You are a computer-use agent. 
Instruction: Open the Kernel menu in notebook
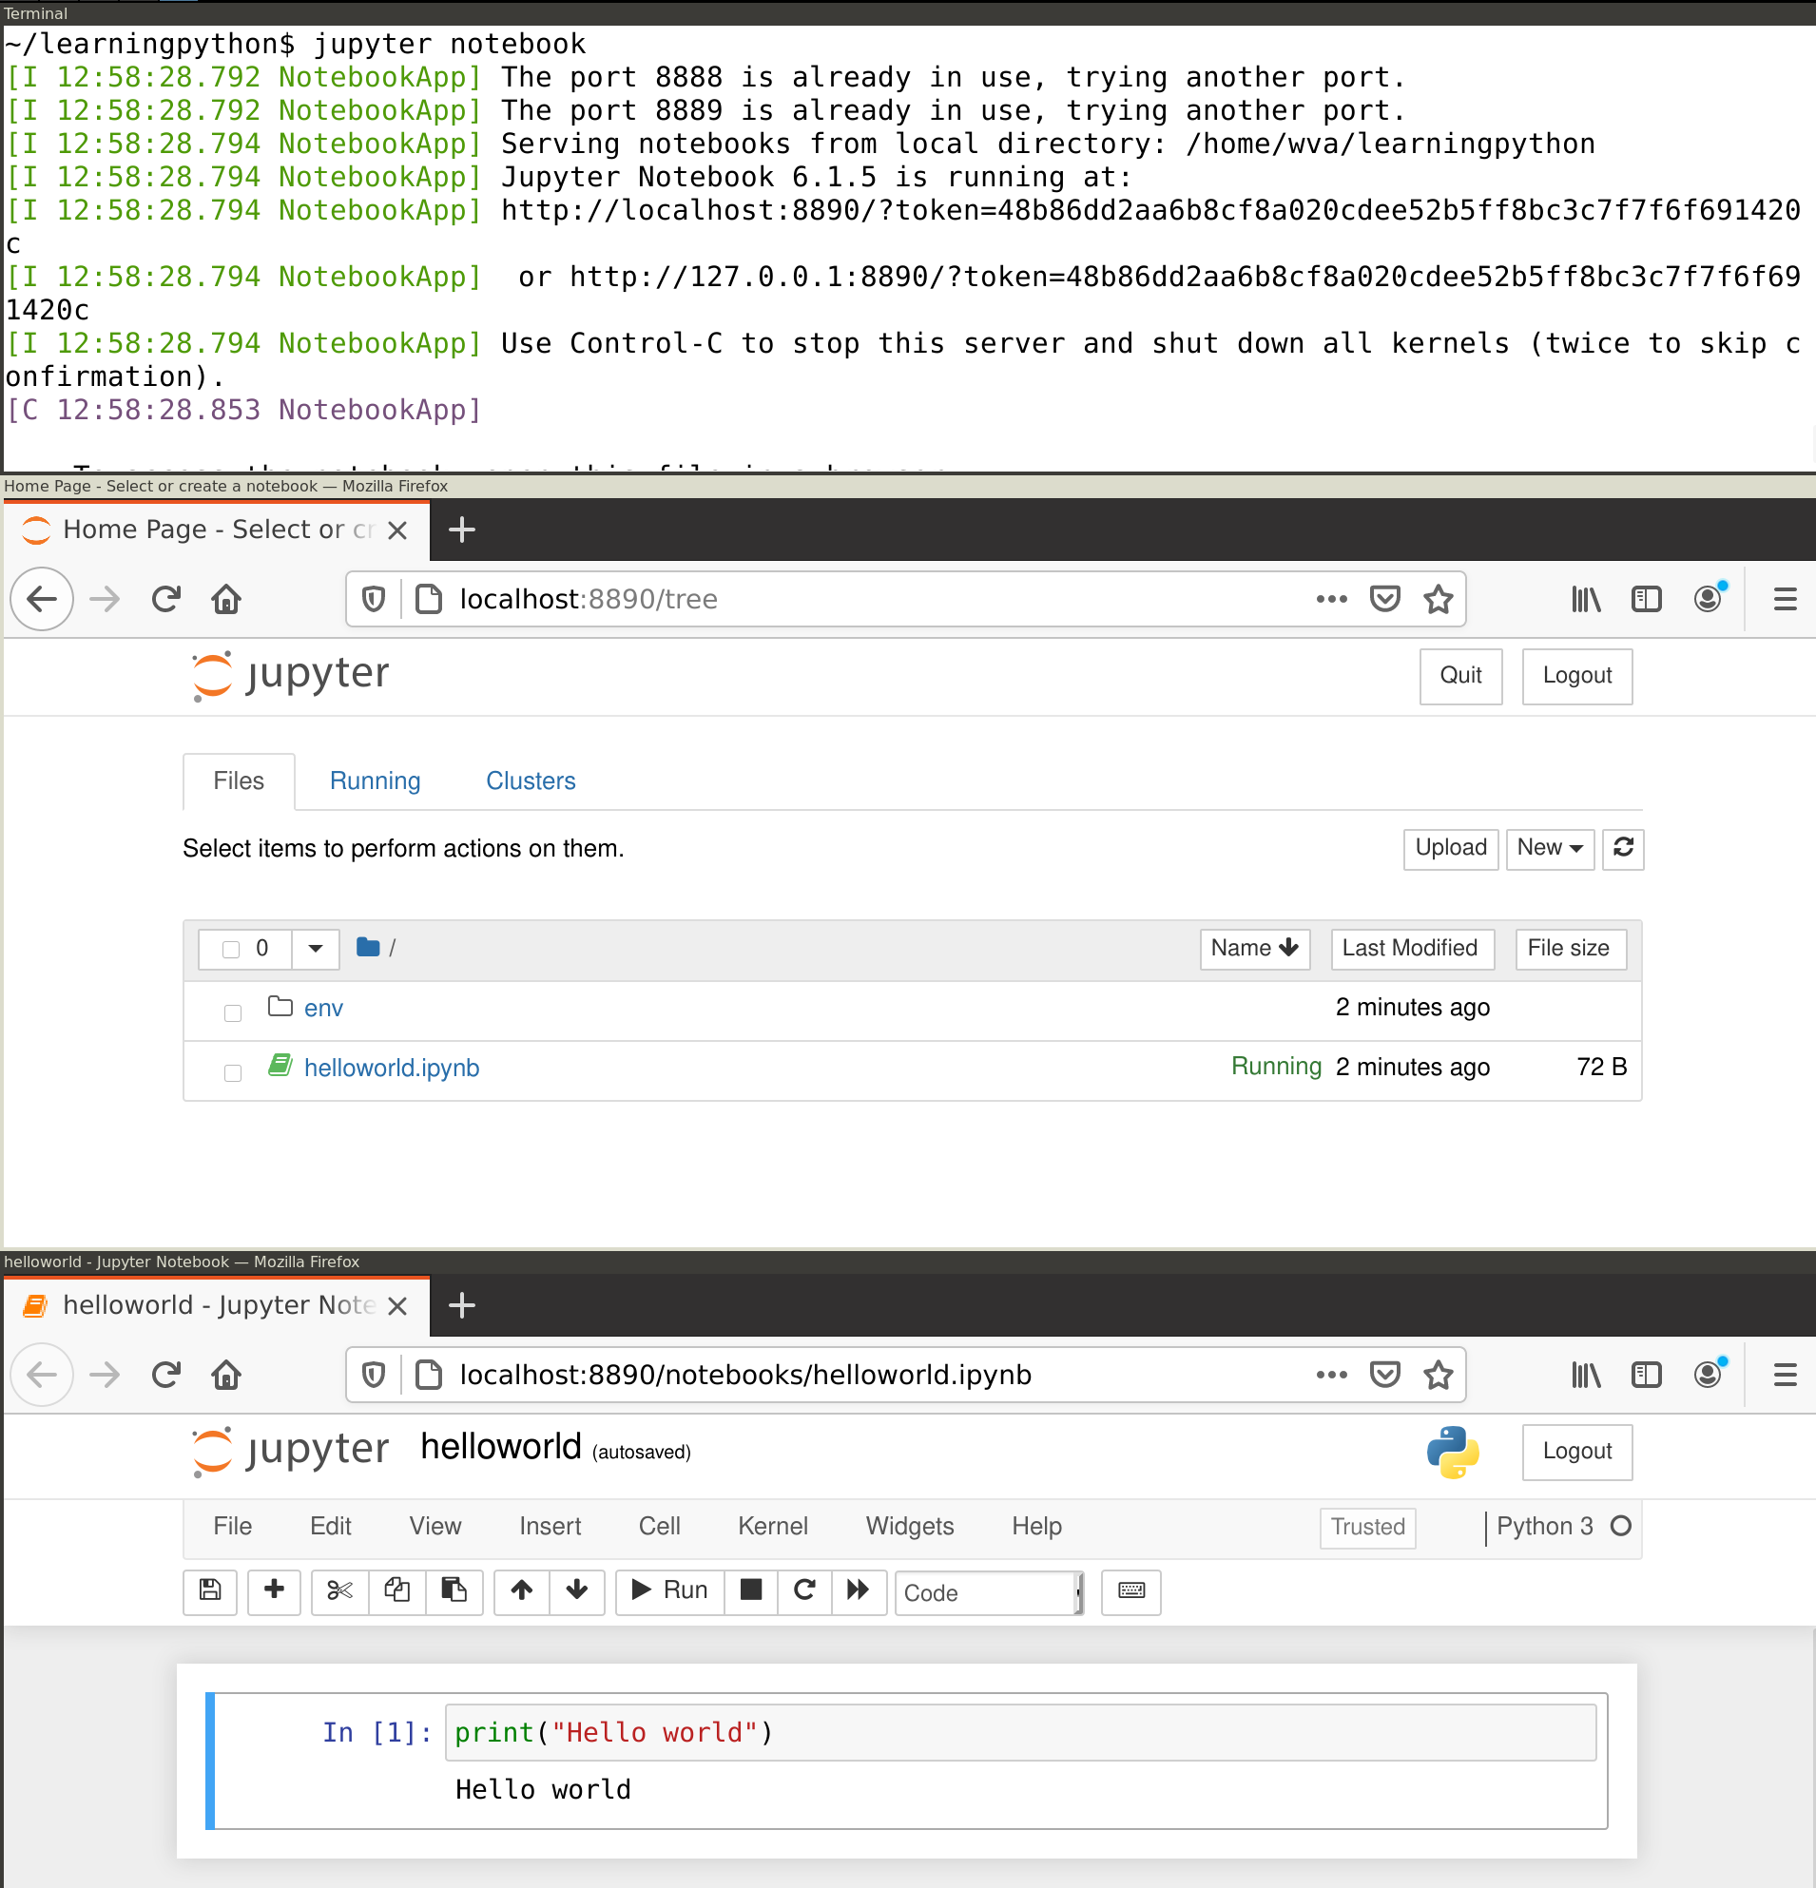point(773,1526)
